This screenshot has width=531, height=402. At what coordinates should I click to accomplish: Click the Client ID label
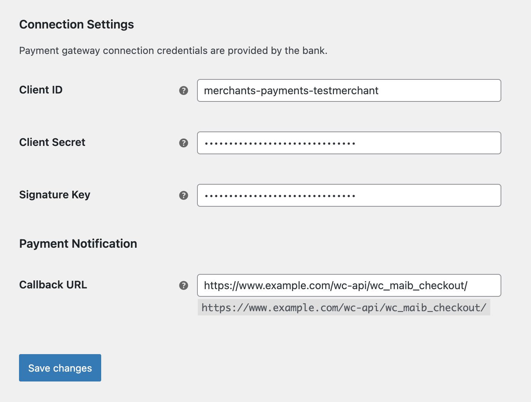tap(41, 90)
